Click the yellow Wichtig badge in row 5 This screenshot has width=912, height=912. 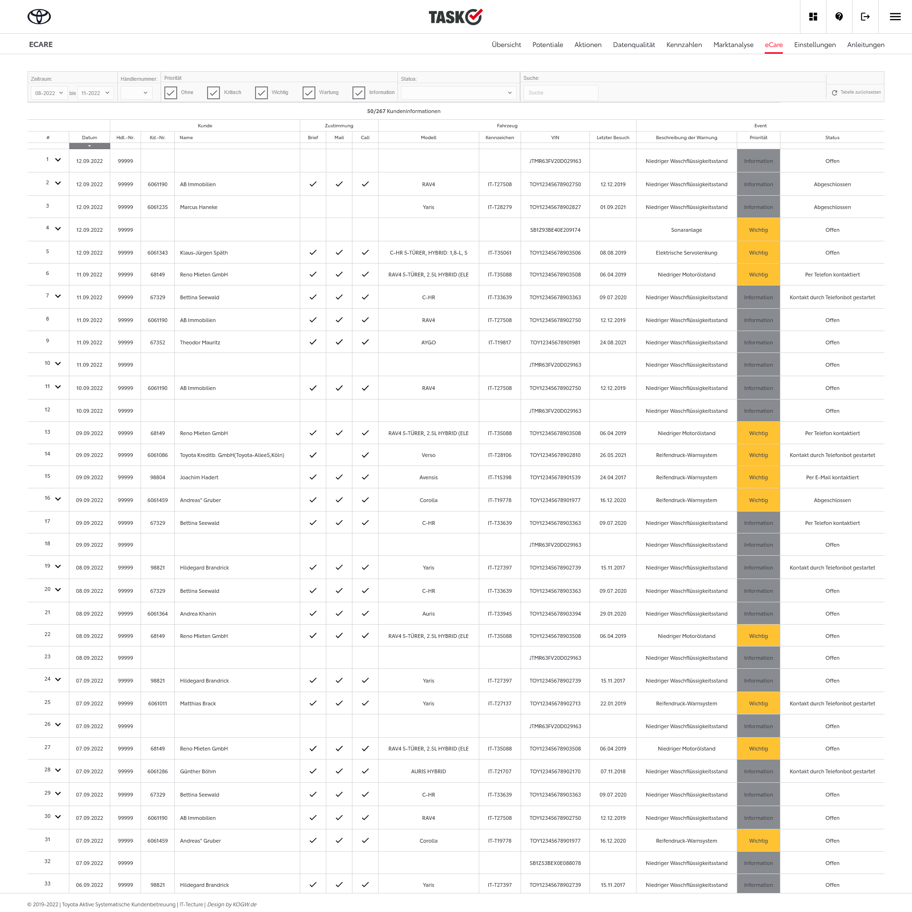click(x=758, y=253)
